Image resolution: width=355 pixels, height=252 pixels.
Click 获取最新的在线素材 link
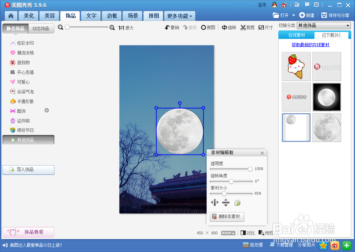pos(310,45)
